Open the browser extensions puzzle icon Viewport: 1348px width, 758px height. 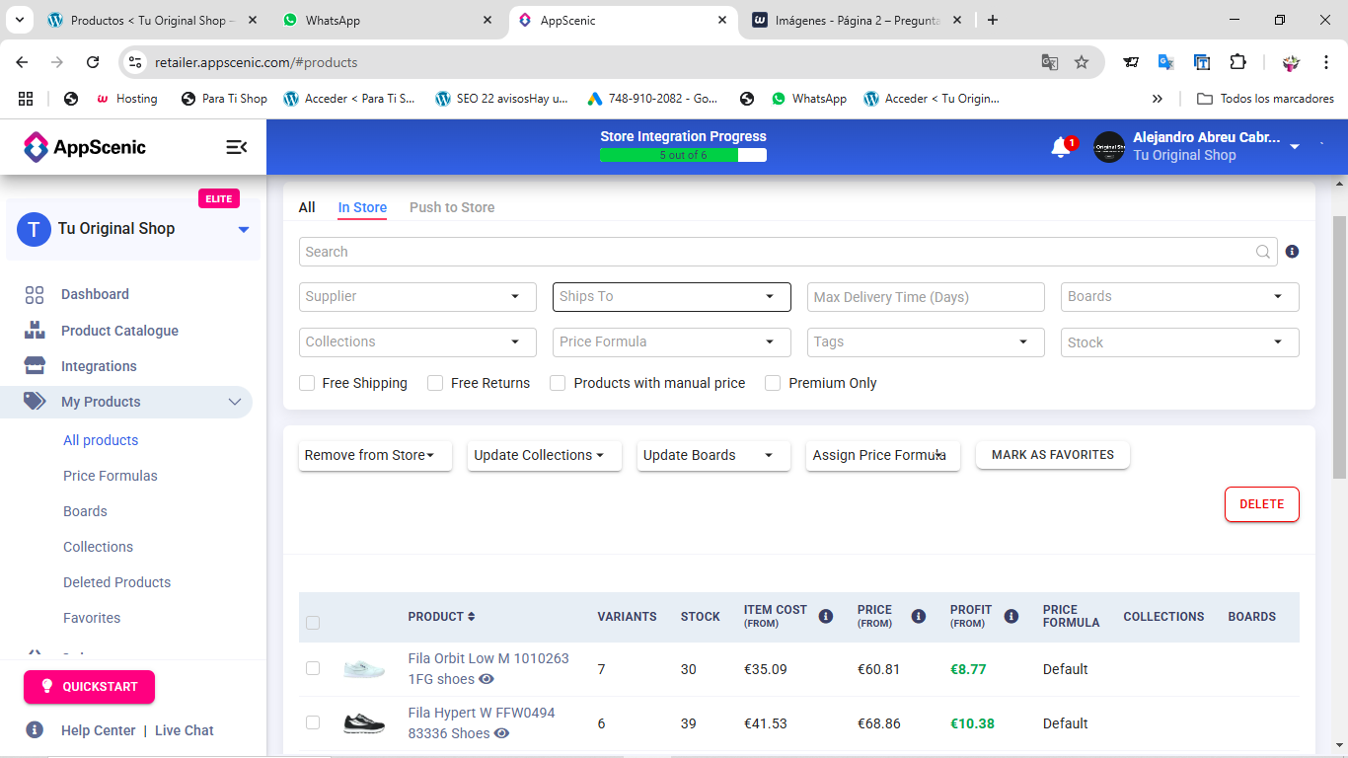pyautogui.click(x=1237, y=62)
